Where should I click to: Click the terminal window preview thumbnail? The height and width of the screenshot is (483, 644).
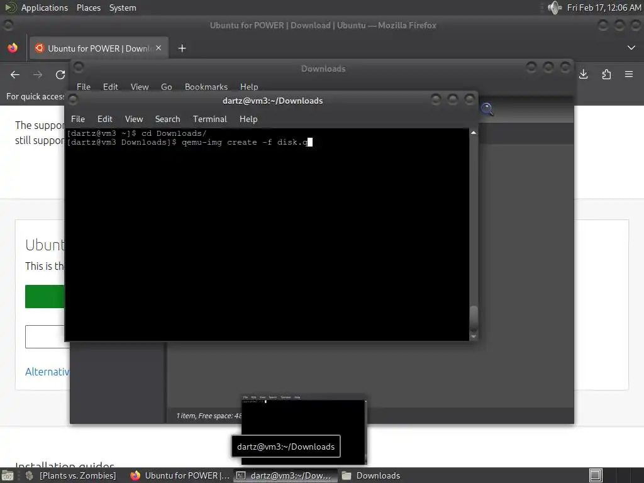pos(304,429)
